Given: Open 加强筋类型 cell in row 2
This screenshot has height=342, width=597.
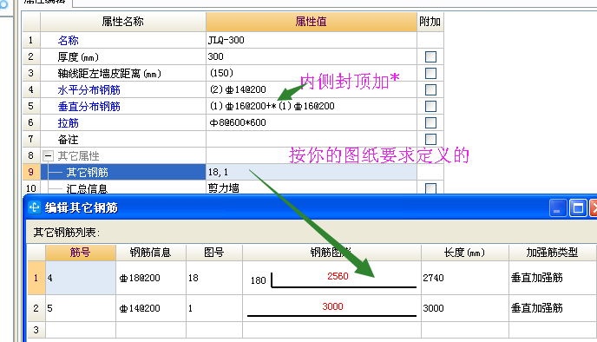Looking at the screenshot, I should click(x=552, y=308).
